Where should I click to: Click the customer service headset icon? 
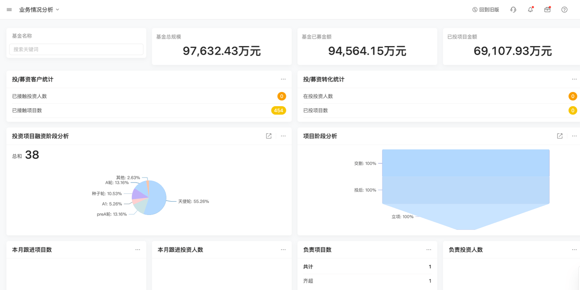[513, 10]
